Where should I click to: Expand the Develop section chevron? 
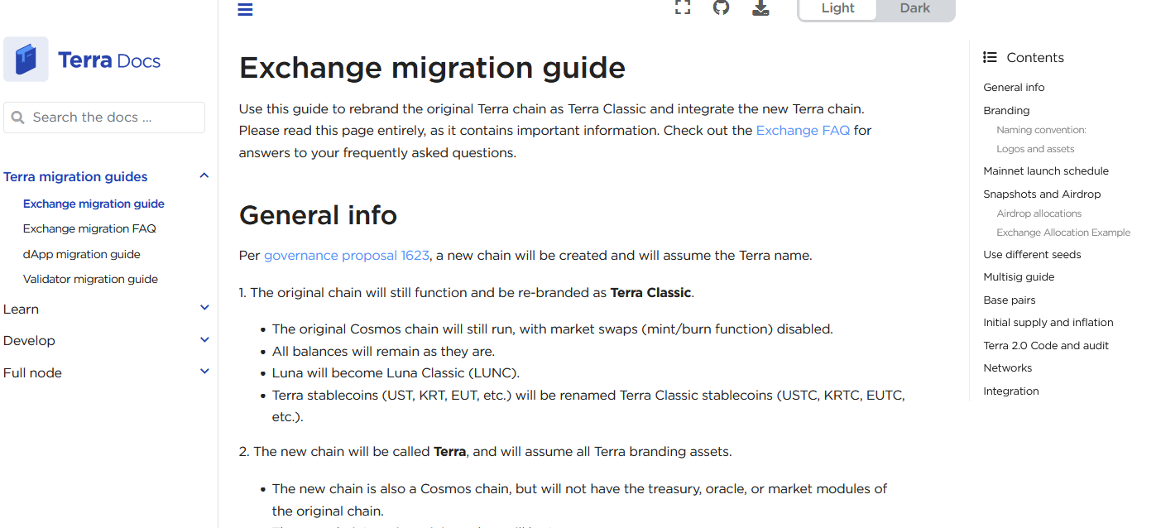click(x=204, y=340)
